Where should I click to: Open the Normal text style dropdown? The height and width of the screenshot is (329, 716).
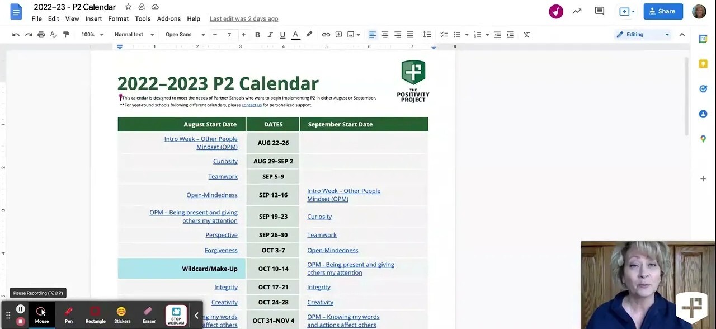(x=134, y=35)
